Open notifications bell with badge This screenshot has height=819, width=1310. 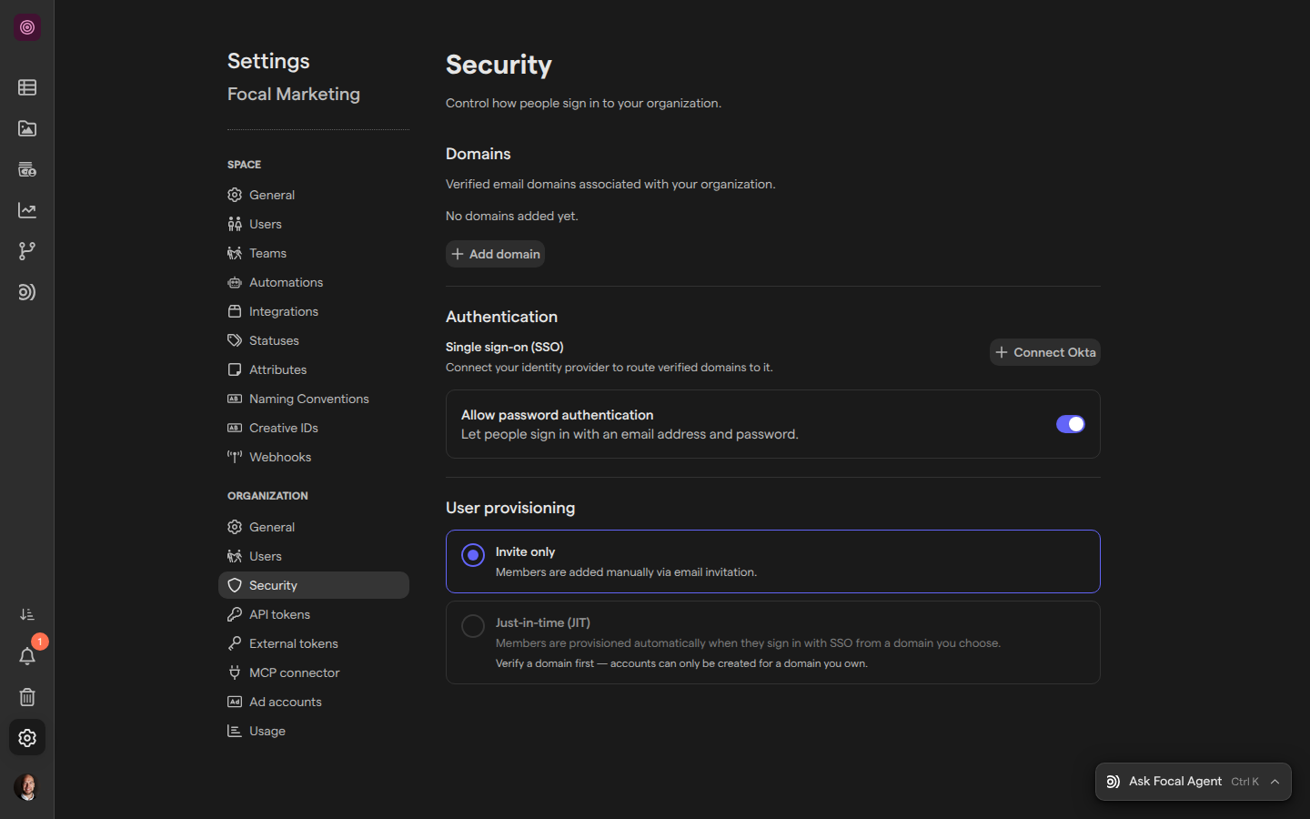tap(27, 656)
